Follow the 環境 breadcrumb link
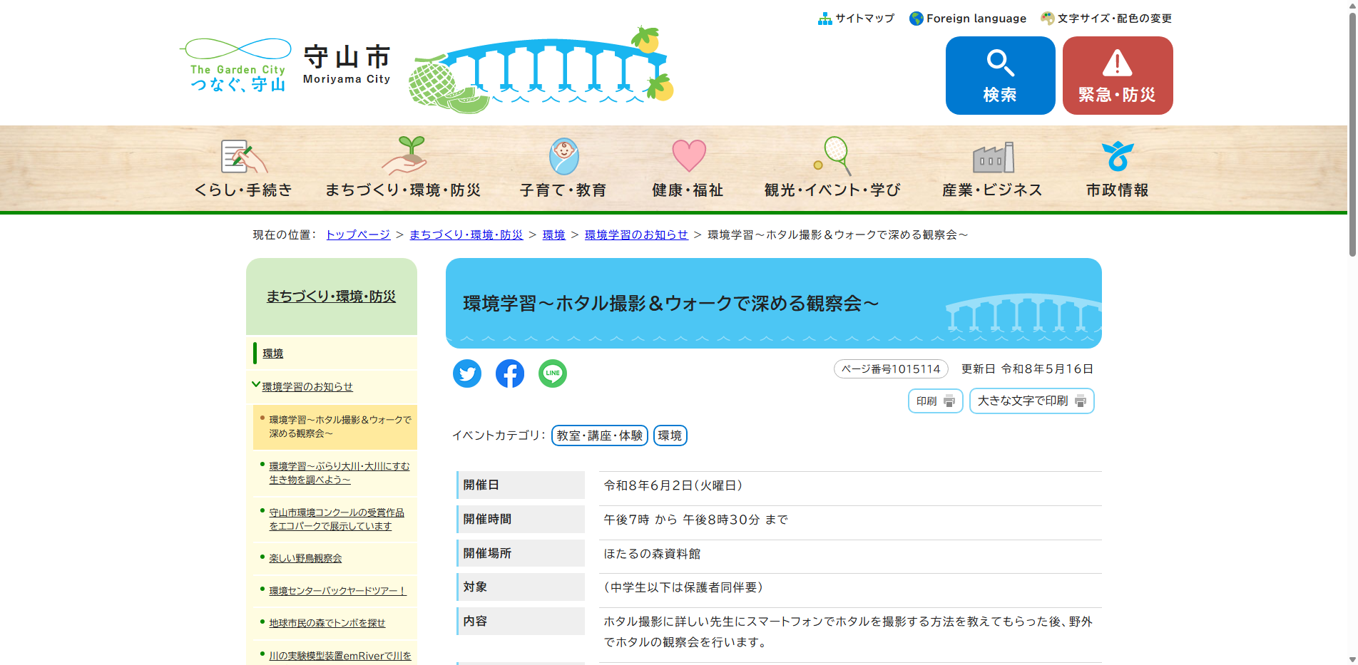This screenshot has height=665, width=1358. [553, 234]
